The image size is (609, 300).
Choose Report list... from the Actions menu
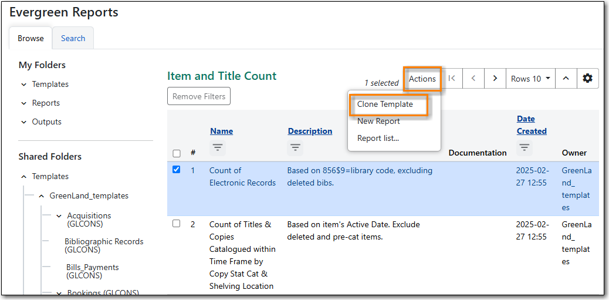(378, 138)
